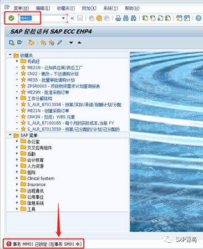Viewport: 203px width, 249px height.
Task: Click Delete Favorites star icon
Action: pyautogui.click(x=52, y=43)
